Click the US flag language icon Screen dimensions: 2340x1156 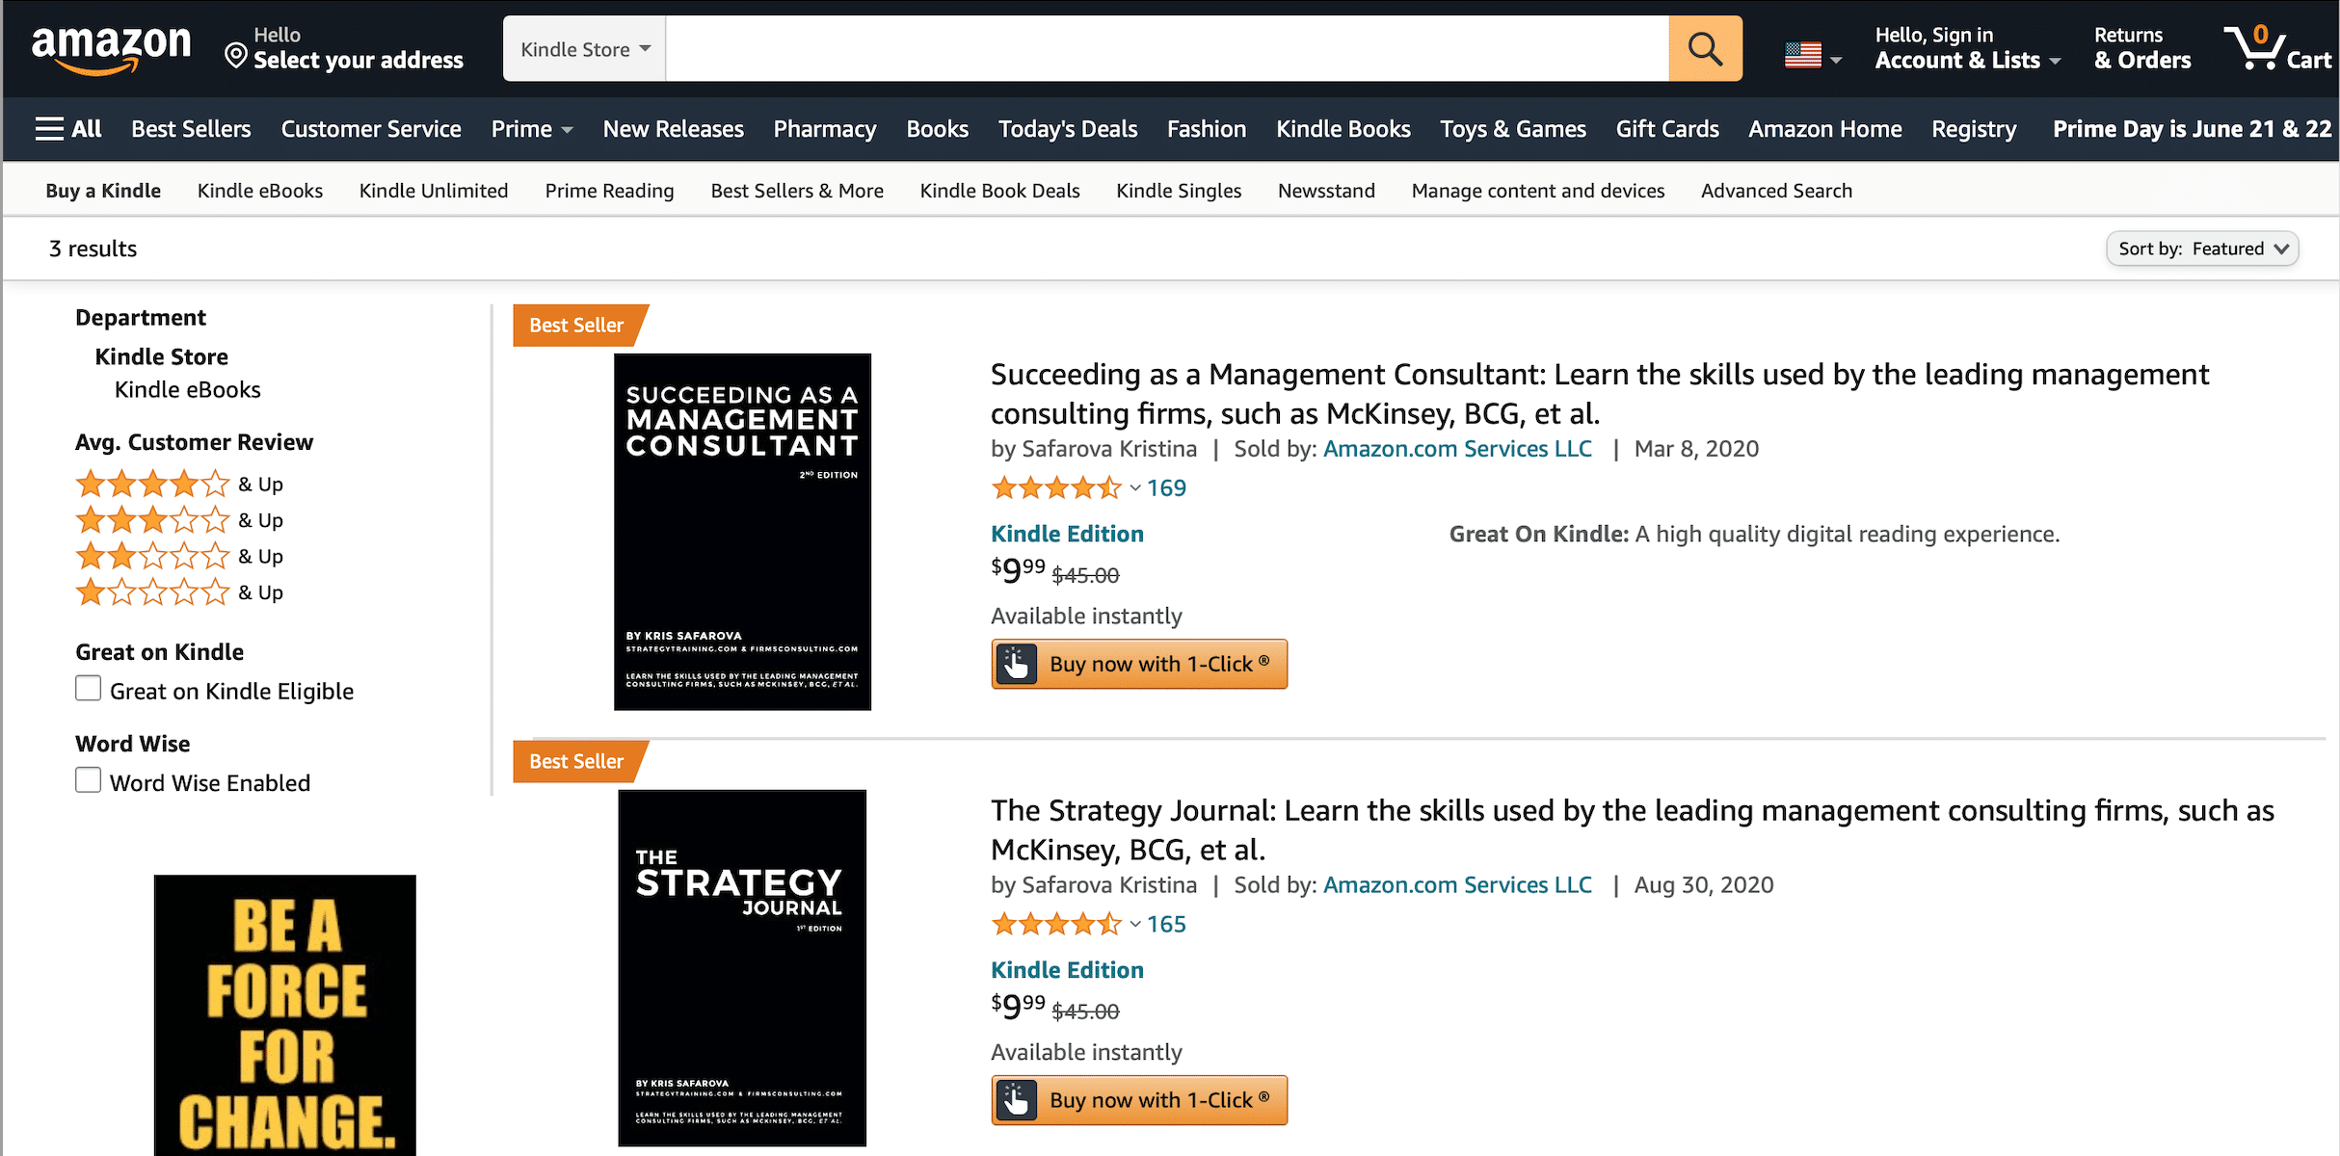pyautogui.click(x=1804, y=53)
